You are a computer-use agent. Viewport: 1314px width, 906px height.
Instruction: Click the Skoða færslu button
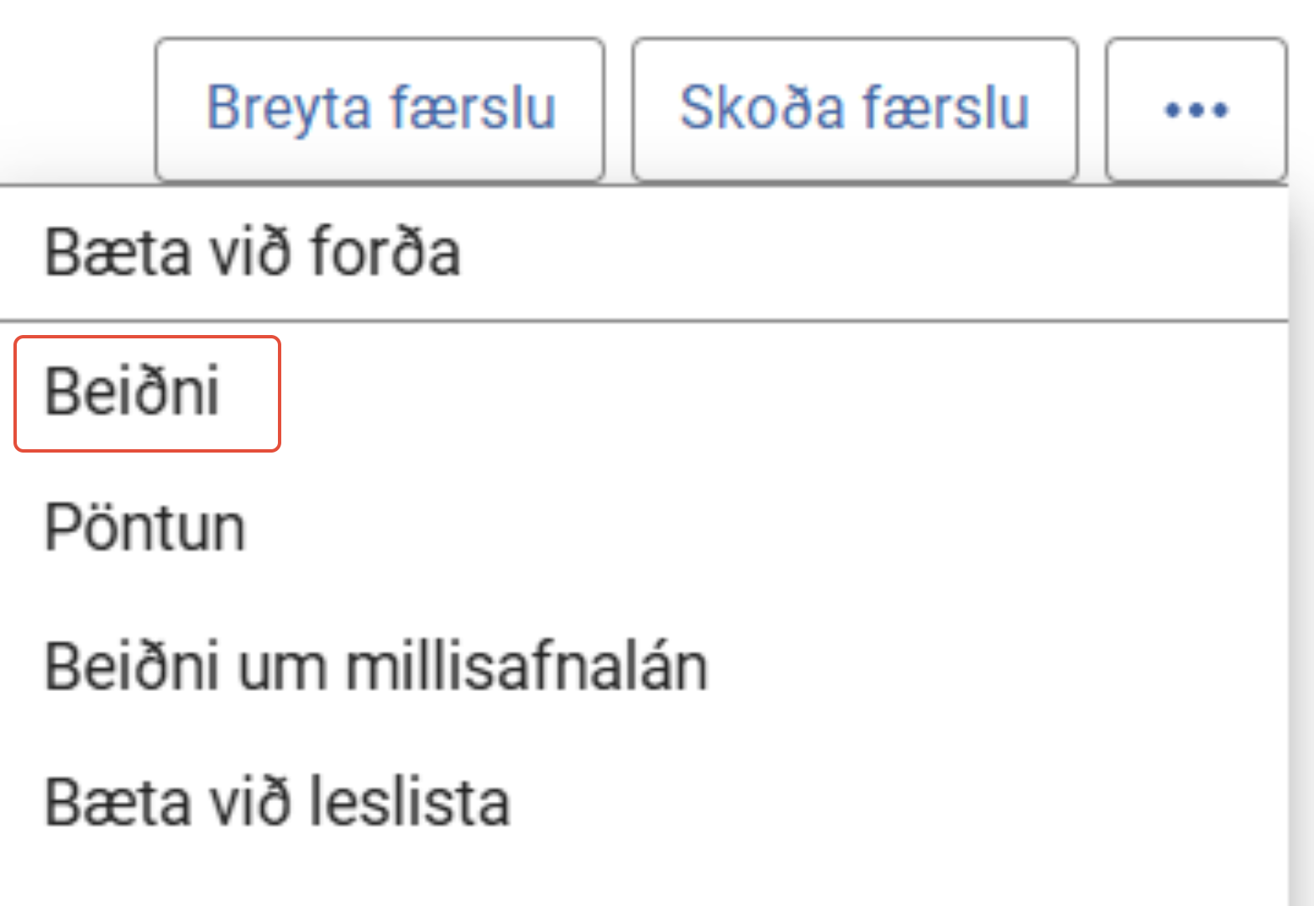[854, 109]
